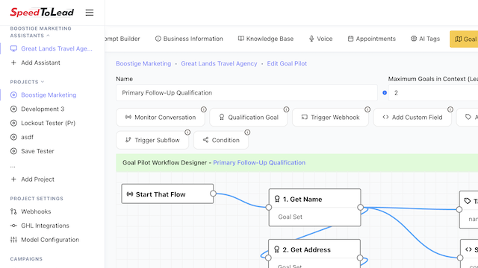Viewport: 478px width, 268px height.
Task: Switch to the Business Information tab
Action: point(189,39)
